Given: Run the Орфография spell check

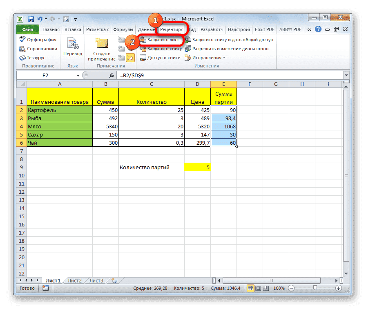Looking at the screenshot, I should [38, 39].
